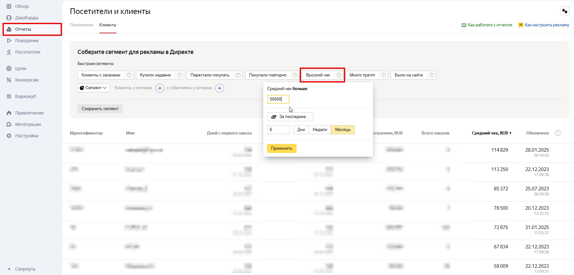Click help icon beside 'Были на сайте'
574x275 pixels.
pos(431,75)
